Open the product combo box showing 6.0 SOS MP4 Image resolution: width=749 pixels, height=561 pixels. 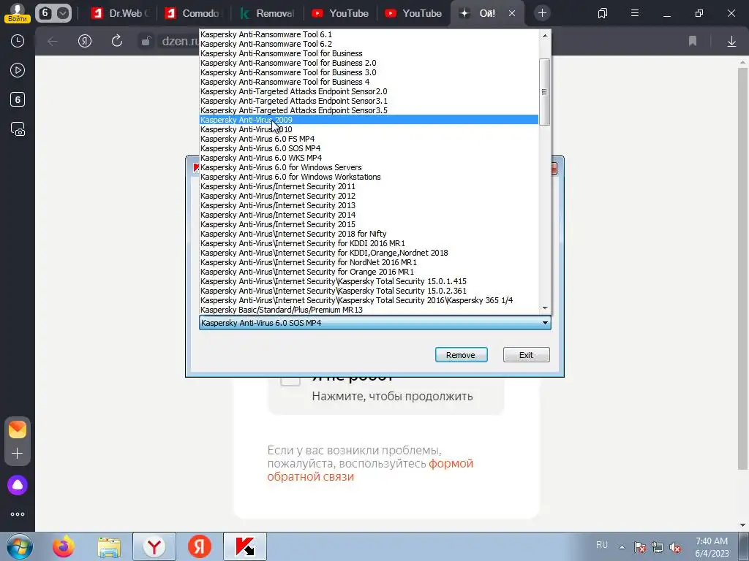coord(375,323)
